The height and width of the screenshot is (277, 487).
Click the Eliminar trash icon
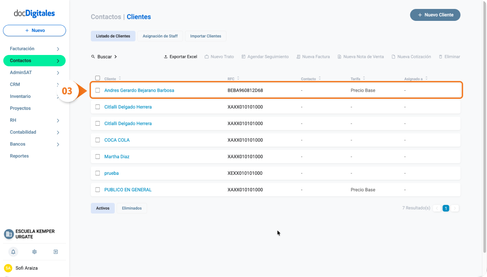441,57
